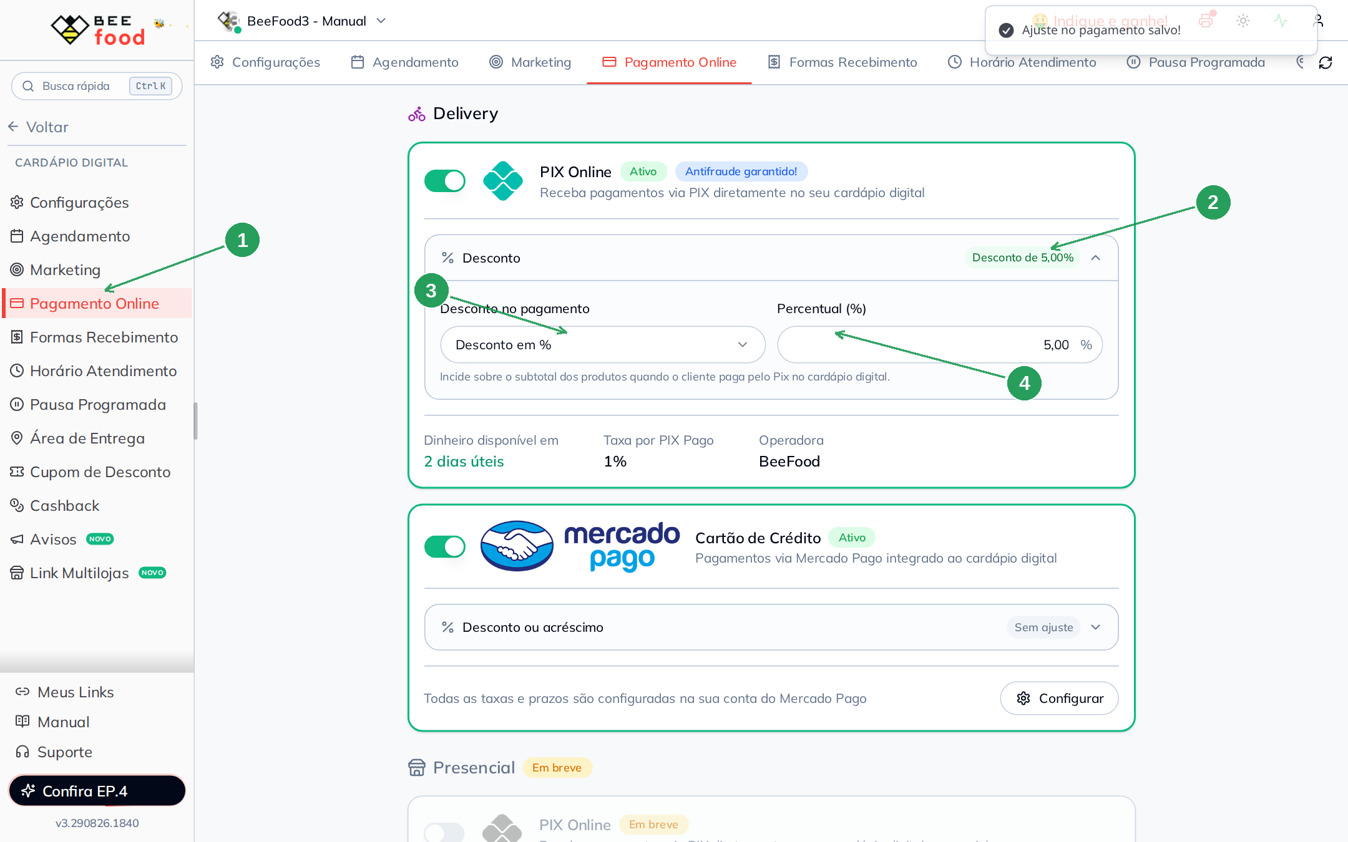1348x842 pixels.
Task: Click the receipt icon beside sidebar Formas Recebimento
Action: pyautogui.click(x=17, y=337)
